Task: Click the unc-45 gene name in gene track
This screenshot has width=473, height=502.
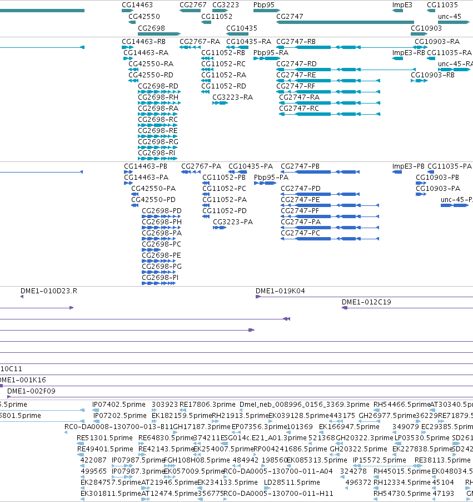Action: [x=449, y=16]
